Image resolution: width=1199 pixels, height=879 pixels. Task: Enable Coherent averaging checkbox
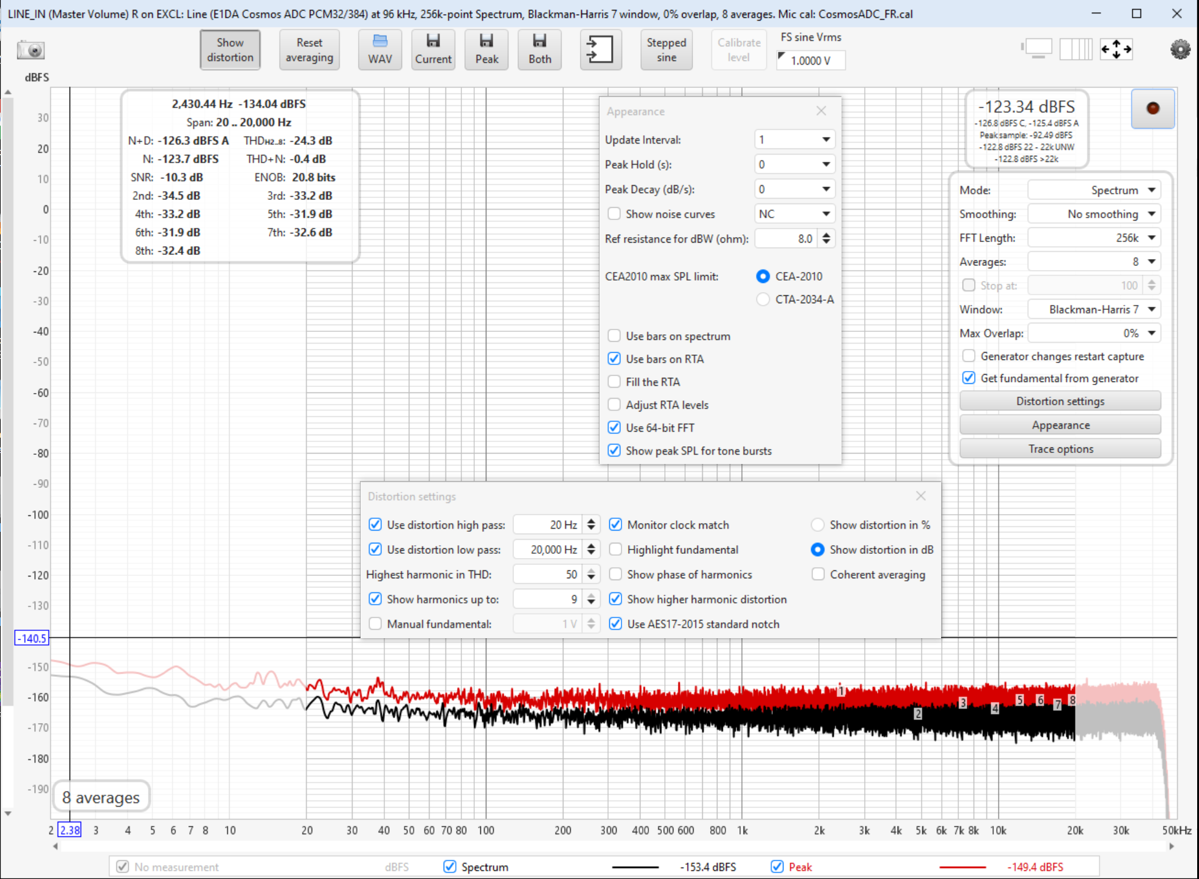(x=818, y=575)
